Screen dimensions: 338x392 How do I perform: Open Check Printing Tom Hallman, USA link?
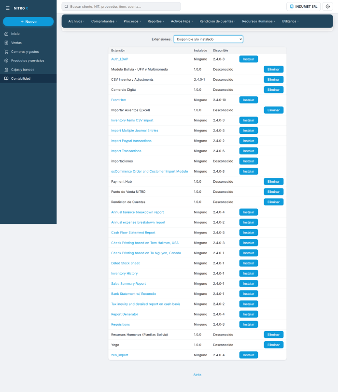click(x=145, y=243)
